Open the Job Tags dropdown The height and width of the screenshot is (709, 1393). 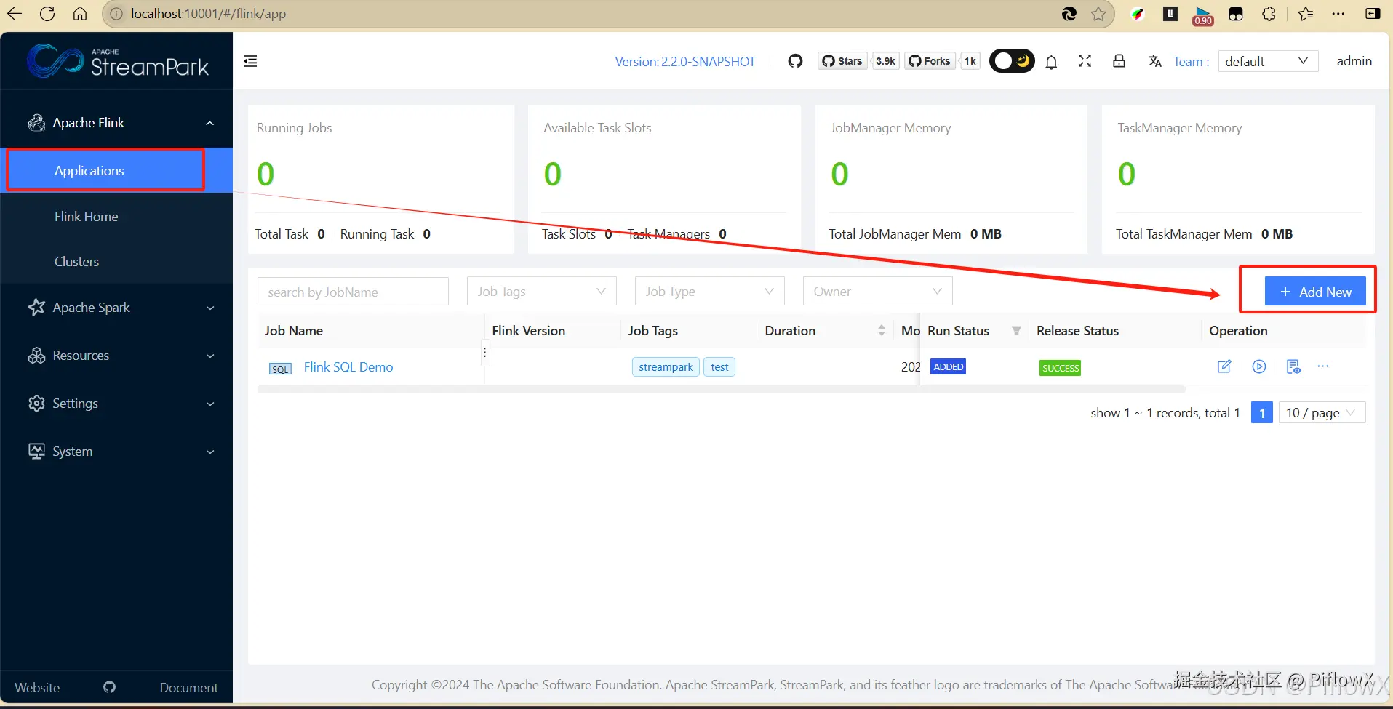click(x=541, y=292)
